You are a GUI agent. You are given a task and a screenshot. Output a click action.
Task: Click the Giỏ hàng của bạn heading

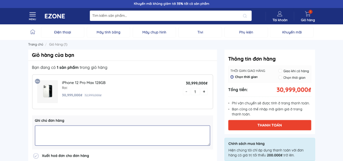tap(53, 55)
